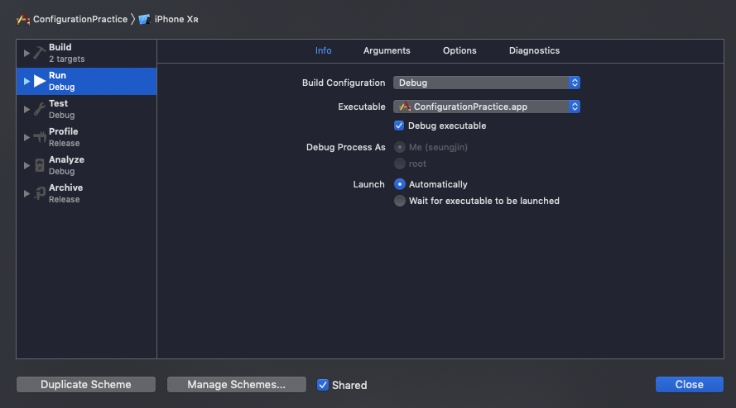Click the Duplicate Scheme button

tap(86, 385)
